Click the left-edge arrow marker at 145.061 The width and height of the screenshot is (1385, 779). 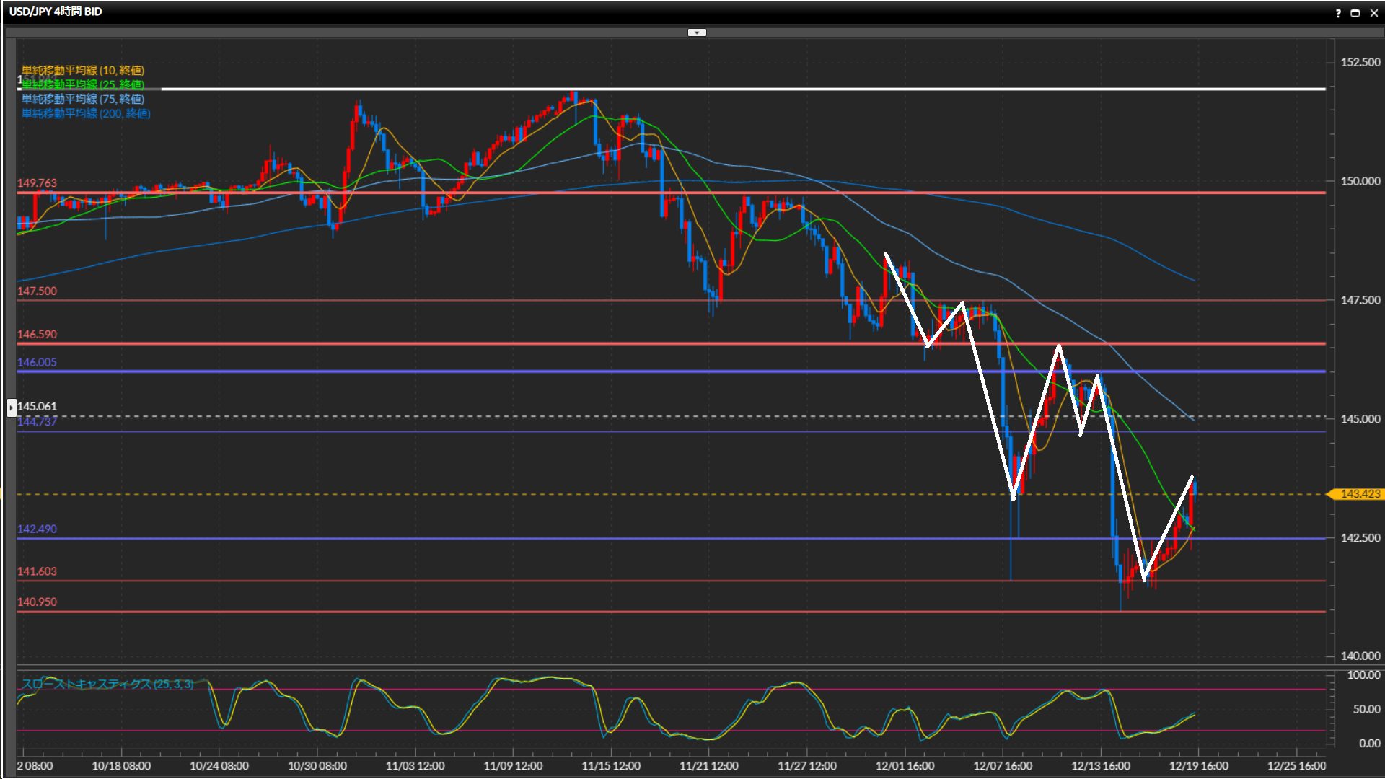(x=12, y=408)
